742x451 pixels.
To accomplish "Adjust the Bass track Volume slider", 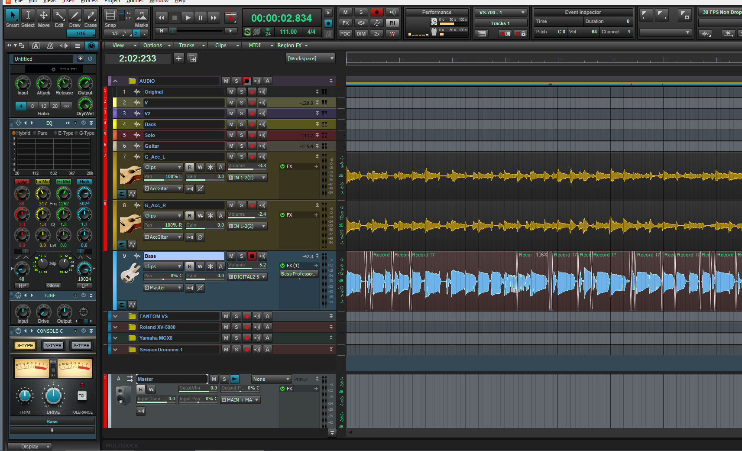I will 247,265.
